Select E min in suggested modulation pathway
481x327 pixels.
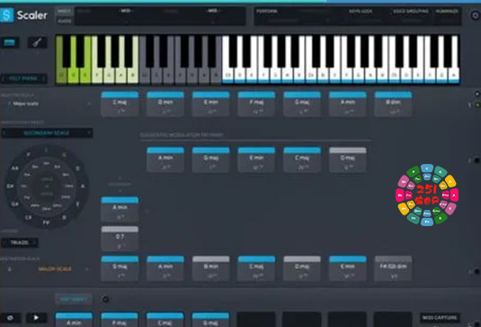[x=256, y=160]
